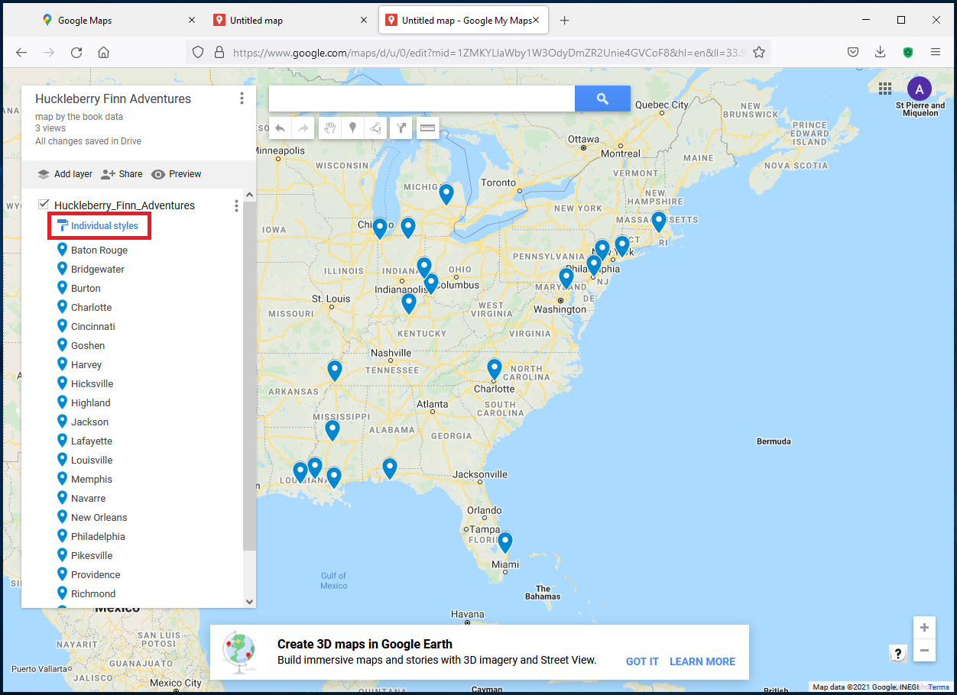Select Harvey in the layer list

pyautogui.click(x=86, y=364)
